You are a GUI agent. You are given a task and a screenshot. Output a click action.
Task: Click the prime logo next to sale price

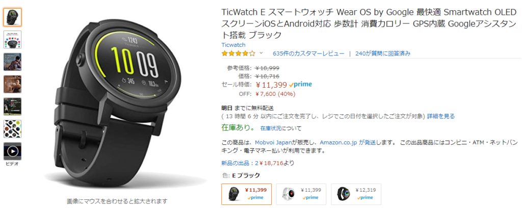(301, 85)
